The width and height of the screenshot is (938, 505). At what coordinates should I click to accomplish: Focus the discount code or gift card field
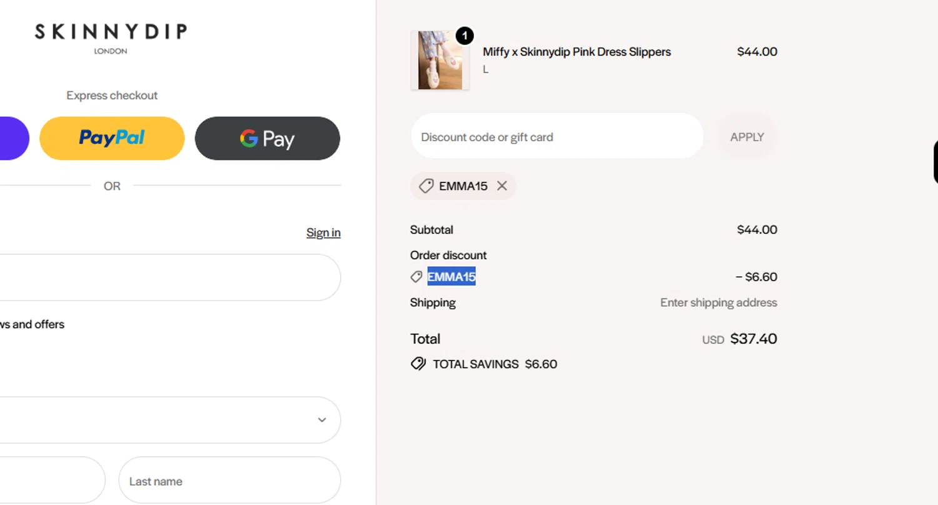(557, 136)
